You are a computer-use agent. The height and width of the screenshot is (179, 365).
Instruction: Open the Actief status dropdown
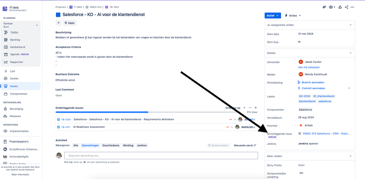point(273,16)
